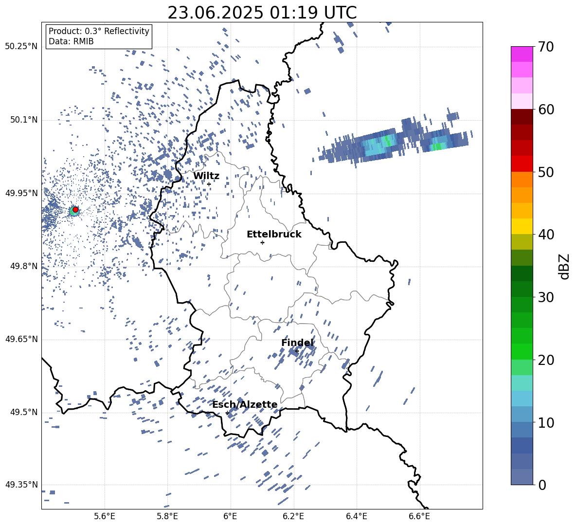Image resolution: width=576 pixels, height=526 pixels.
Task: Click the colorbar tick value 60
Action: coord(546,109)
